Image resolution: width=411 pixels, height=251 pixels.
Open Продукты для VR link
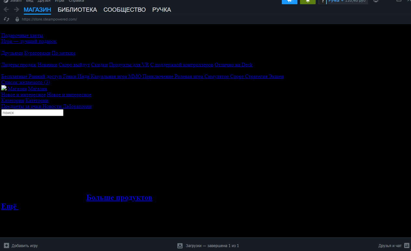coord(129,65)
